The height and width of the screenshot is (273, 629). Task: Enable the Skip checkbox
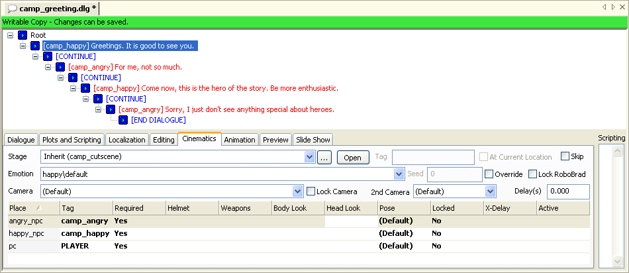[565, 157]
